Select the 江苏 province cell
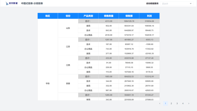 (x=68, y=47)
